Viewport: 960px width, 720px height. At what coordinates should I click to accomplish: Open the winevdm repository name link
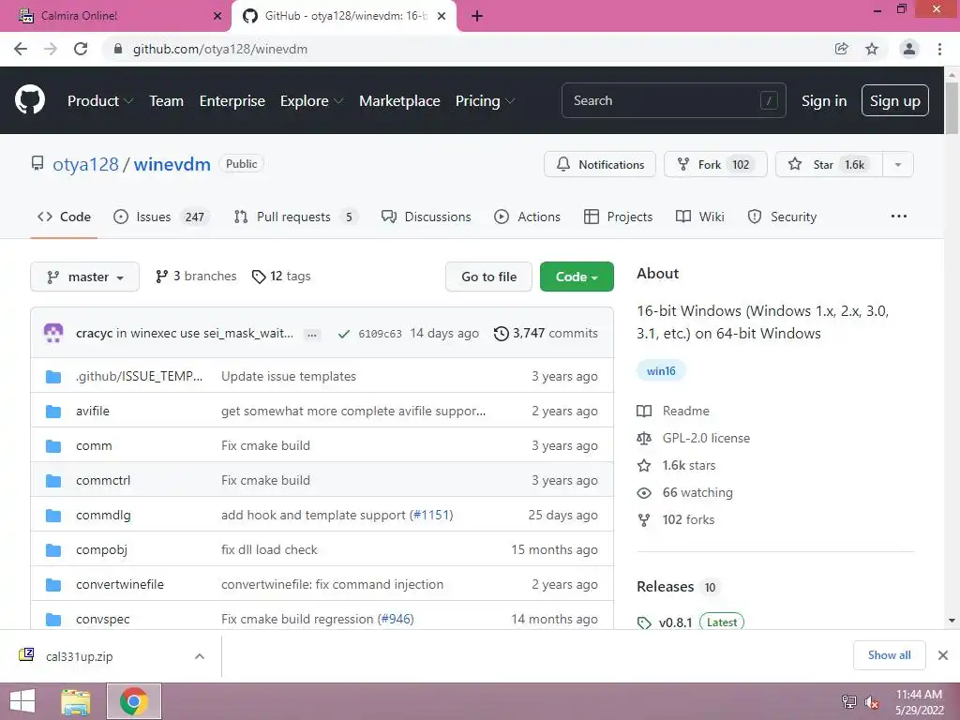172,164
